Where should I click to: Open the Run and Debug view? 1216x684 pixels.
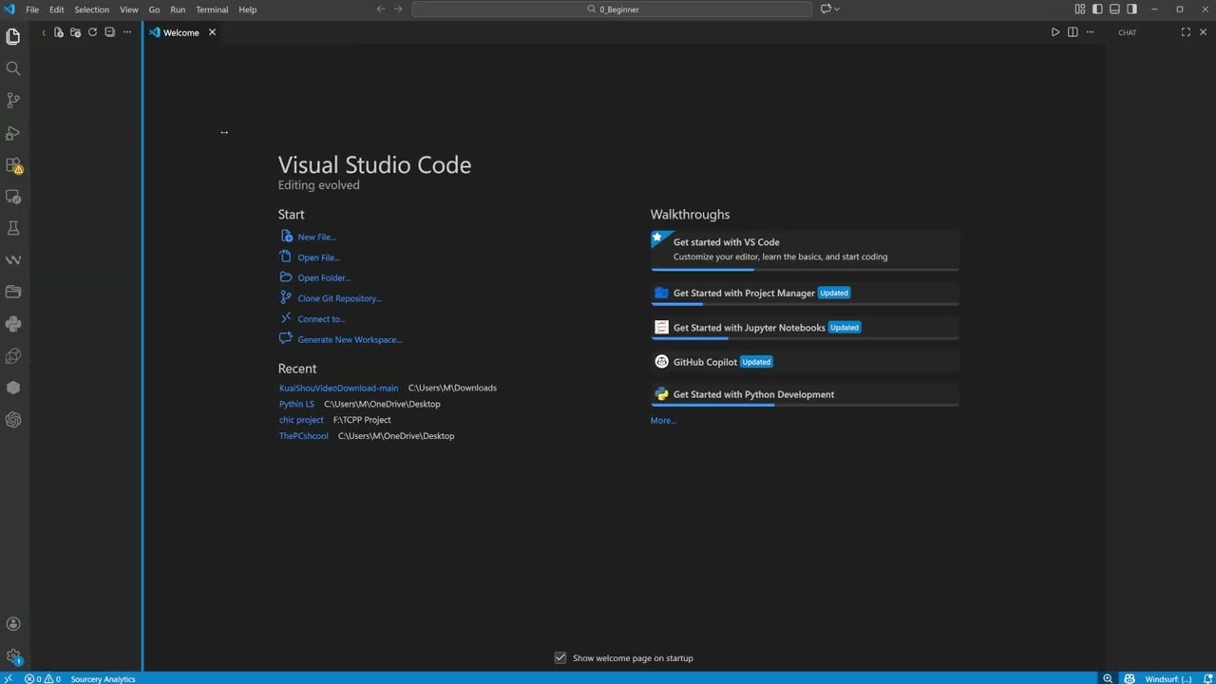tap(13, 133)
